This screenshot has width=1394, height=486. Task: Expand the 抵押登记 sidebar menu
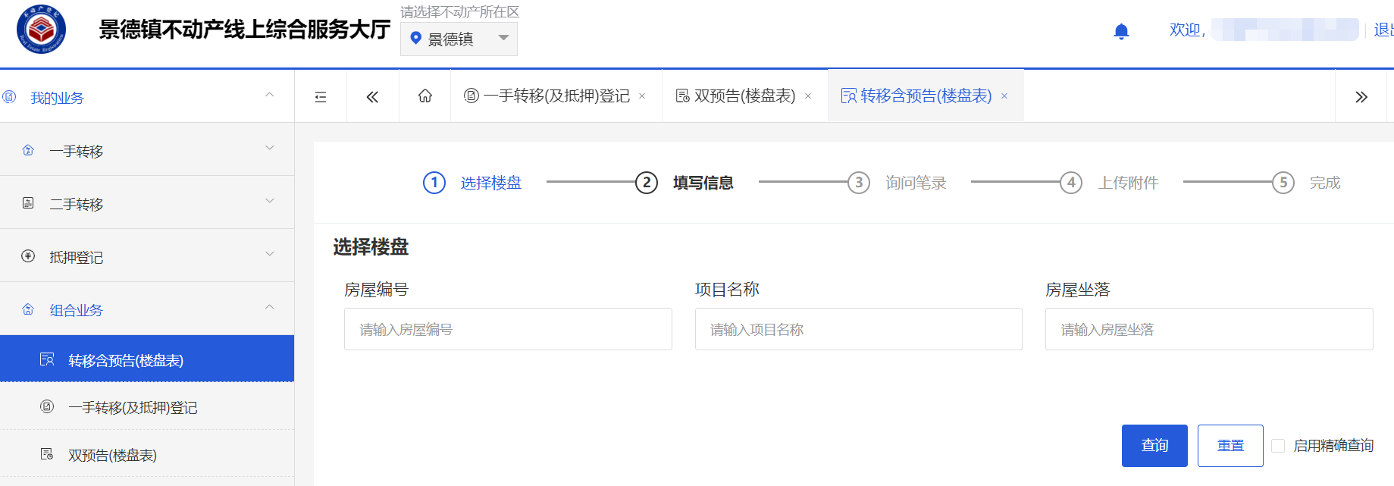coord(147,256)
